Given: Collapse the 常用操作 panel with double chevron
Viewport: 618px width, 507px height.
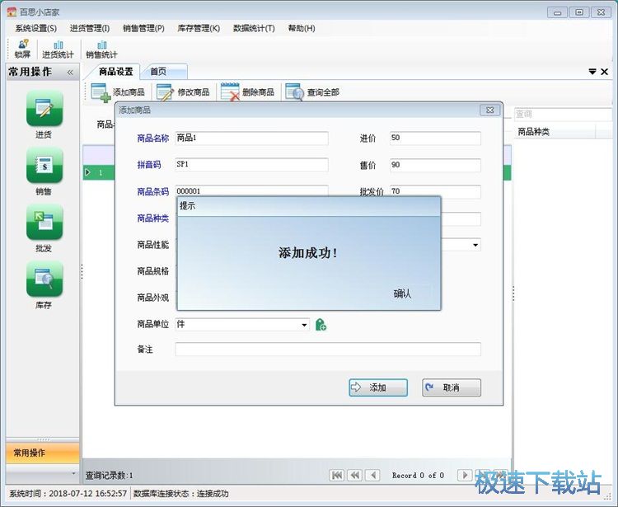Looking at the screenshot, I should 70,73.
